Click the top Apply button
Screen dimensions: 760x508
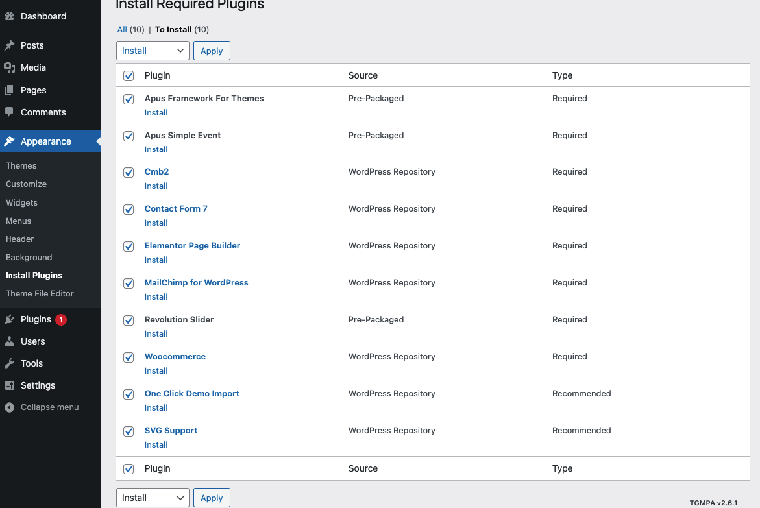click(212, 51)
